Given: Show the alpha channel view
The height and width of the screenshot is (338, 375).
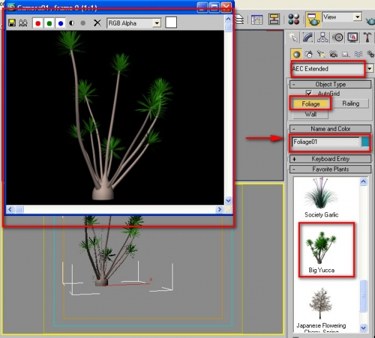Looking at the screenshot, I should [x=71, y=23].
